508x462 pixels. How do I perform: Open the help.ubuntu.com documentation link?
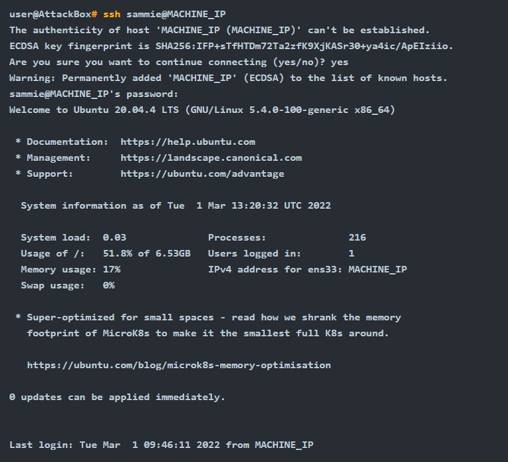(x=188, y=142)
